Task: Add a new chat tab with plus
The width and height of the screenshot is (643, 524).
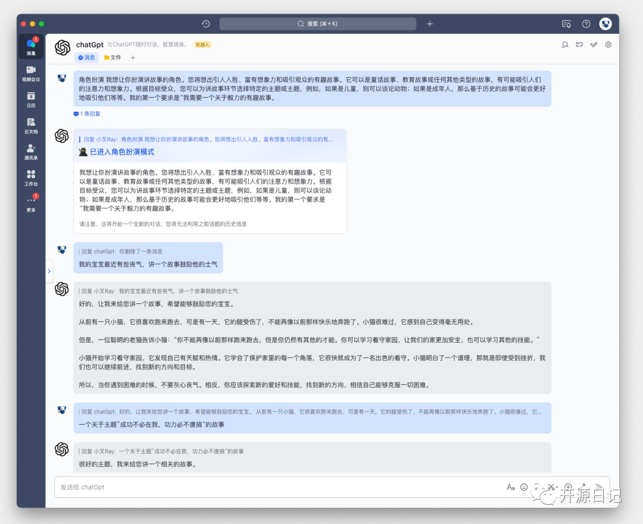Action: pyautogui.click(x=133, y=58)
